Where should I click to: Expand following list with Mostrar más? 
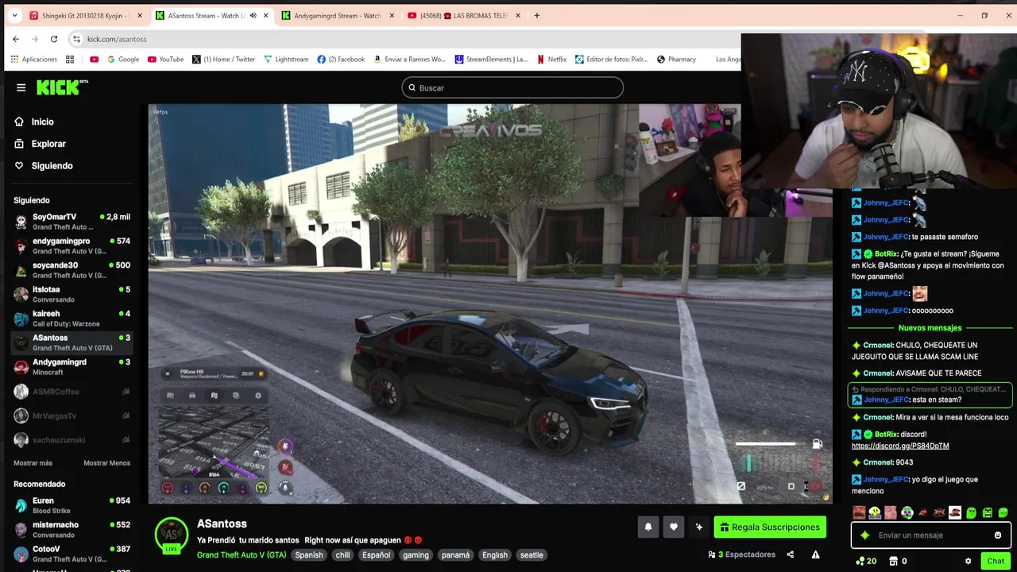pyautogui.click(x=33, y=463)
